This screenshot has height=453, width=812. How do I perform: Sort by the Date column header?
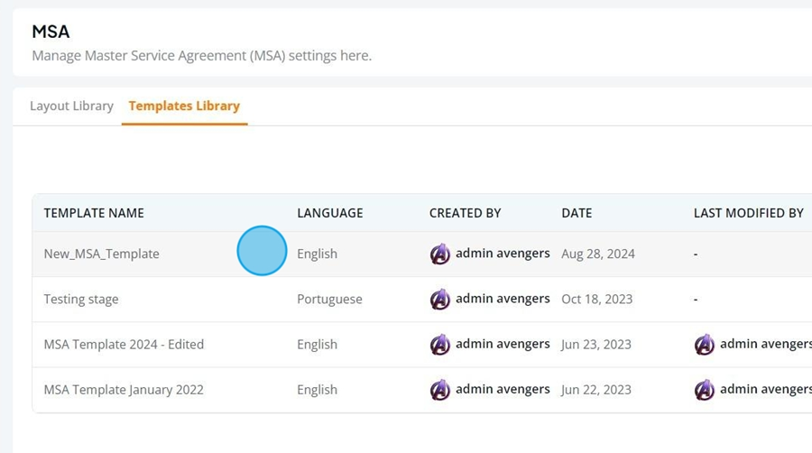click(577, 213)
